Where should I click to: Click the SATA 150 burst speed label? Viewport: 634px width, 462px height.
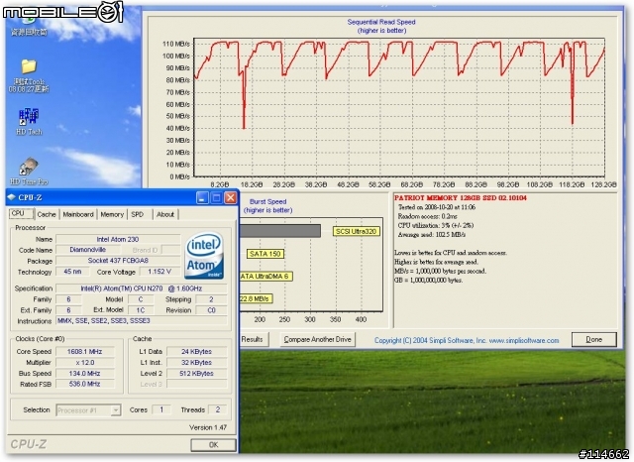tap(264, 254)
